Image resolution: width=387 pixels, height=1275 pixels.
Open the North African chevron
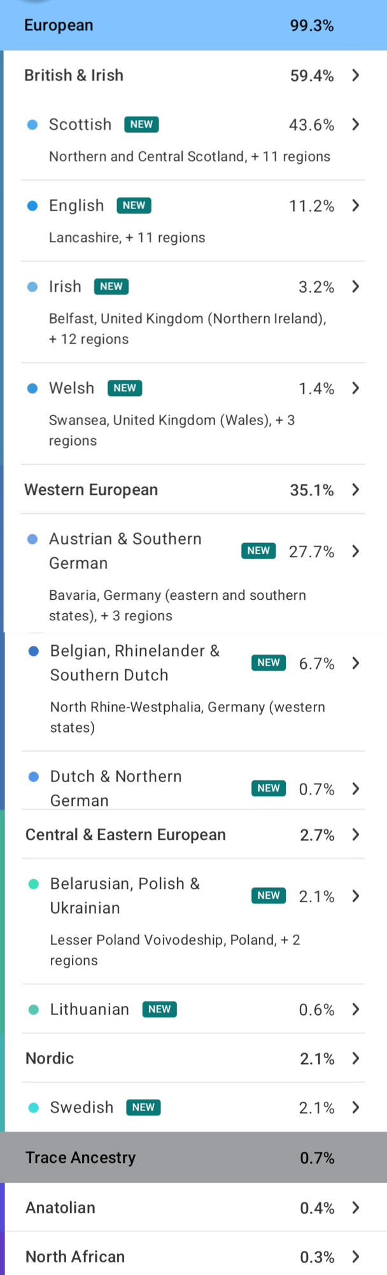coord(356,1257)
